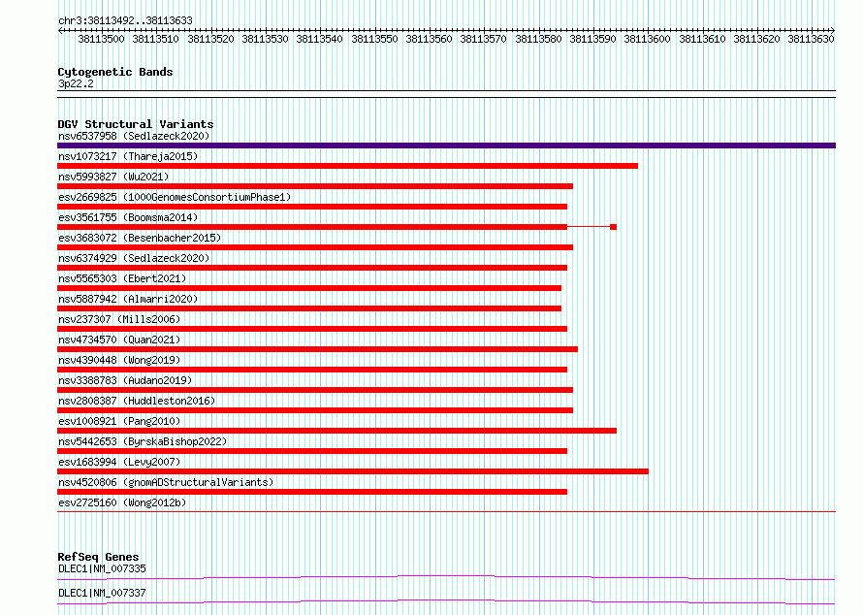Click ruler position 38113570
This screenshot has width=863, height=615.
483,39
